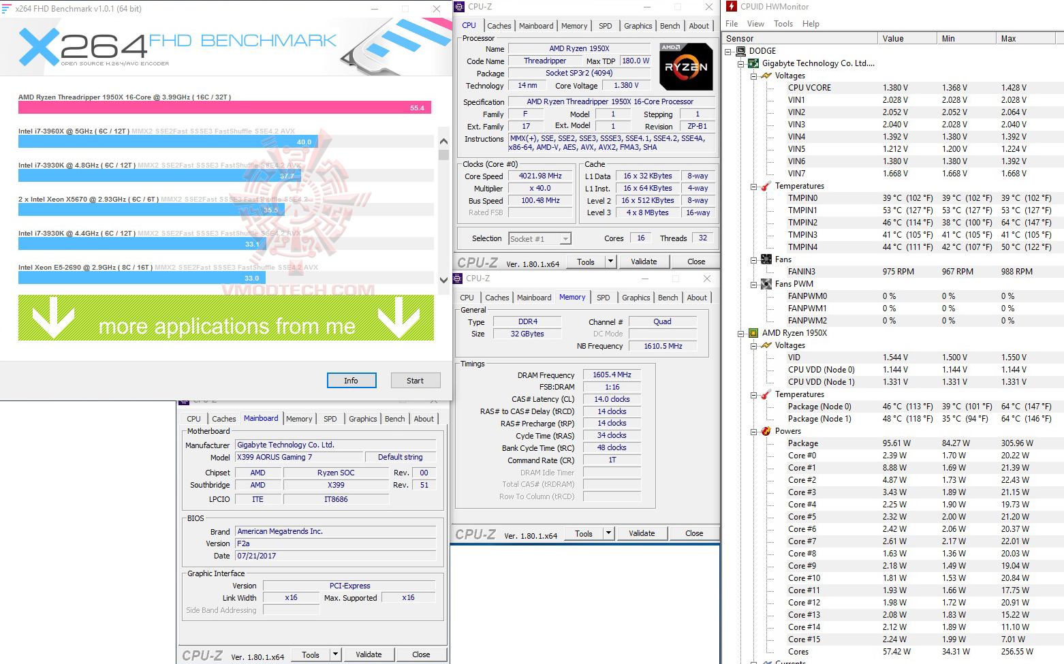Screen dimensions: 1064x664
Task: Open the View menu in HWMonitor
Action: (755, 23)
